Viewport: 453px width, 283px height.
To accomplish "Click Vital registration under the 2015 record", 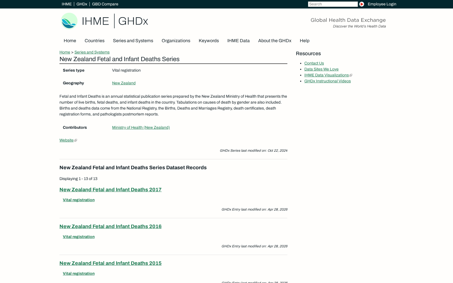I will click(x=79, y=274).
